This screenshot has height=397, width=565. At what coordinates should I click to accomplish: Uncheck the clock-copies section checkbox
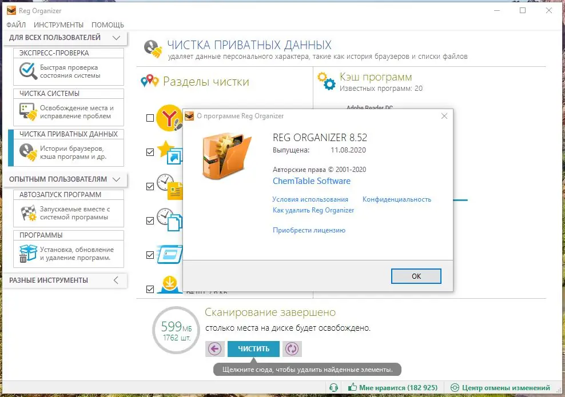pos(150,220)
